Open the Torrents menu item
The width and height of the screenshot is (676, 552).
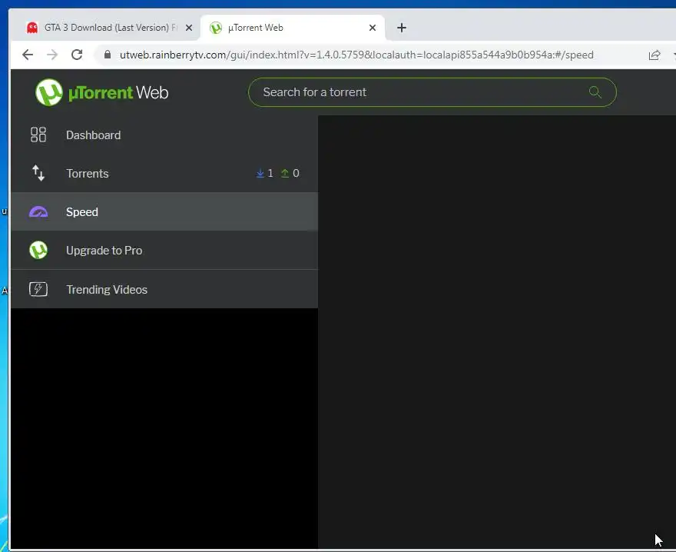164,173
